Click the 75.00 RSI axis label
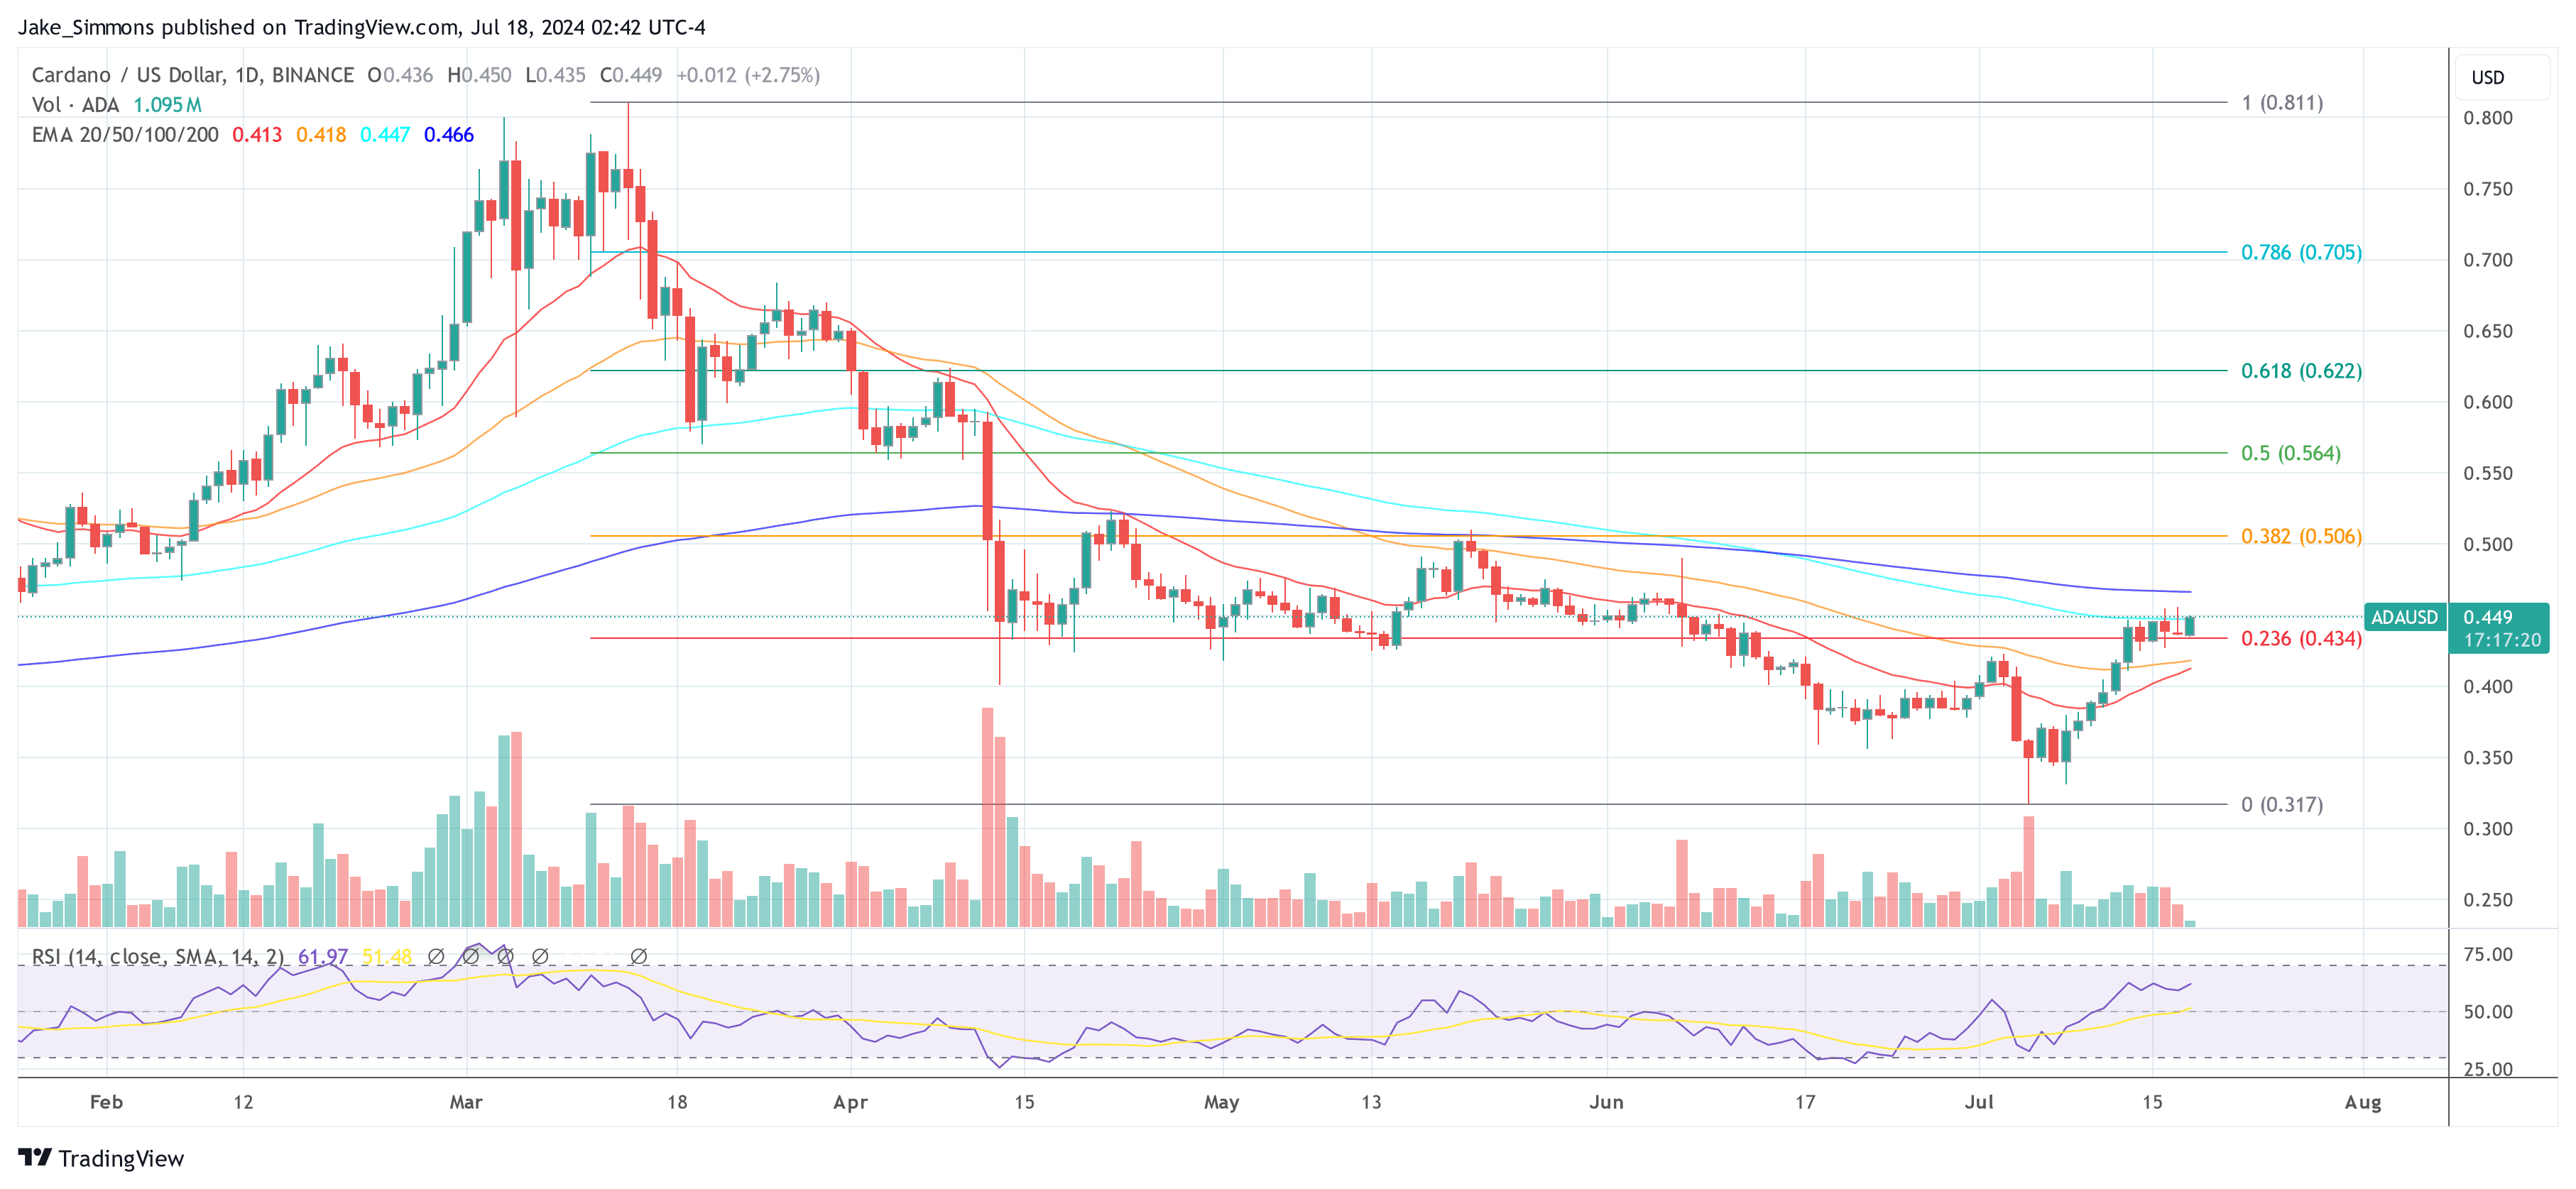This screenshot has width=2576, height=1189. [x=2487, y=955]
